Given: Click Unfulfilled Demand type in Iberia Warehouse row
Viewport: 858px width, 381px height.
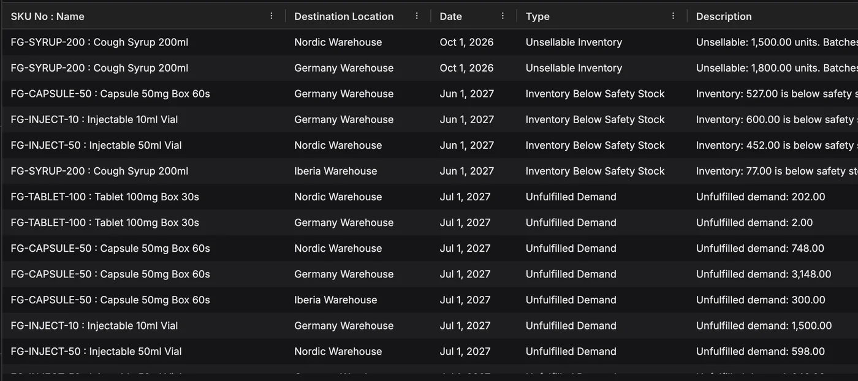Looking at the screenshot, I should click(571, 300).
